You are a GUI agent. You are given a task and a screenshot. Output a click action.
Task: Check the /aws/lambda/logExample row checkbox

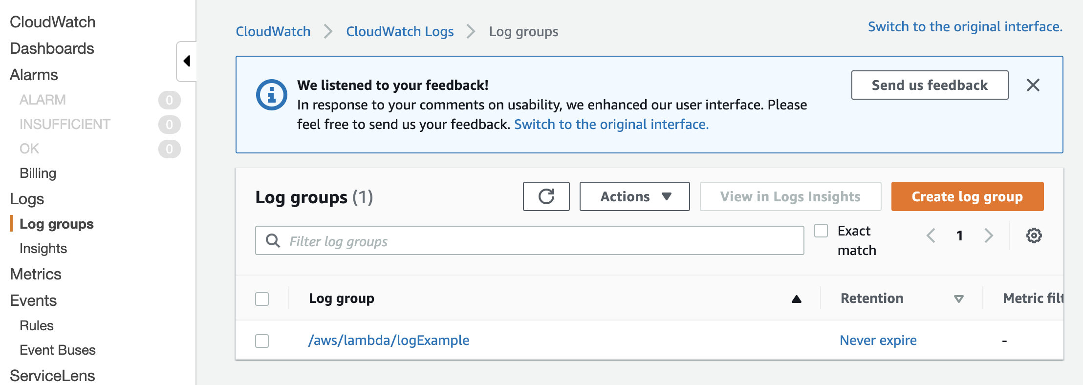point(262,341)
